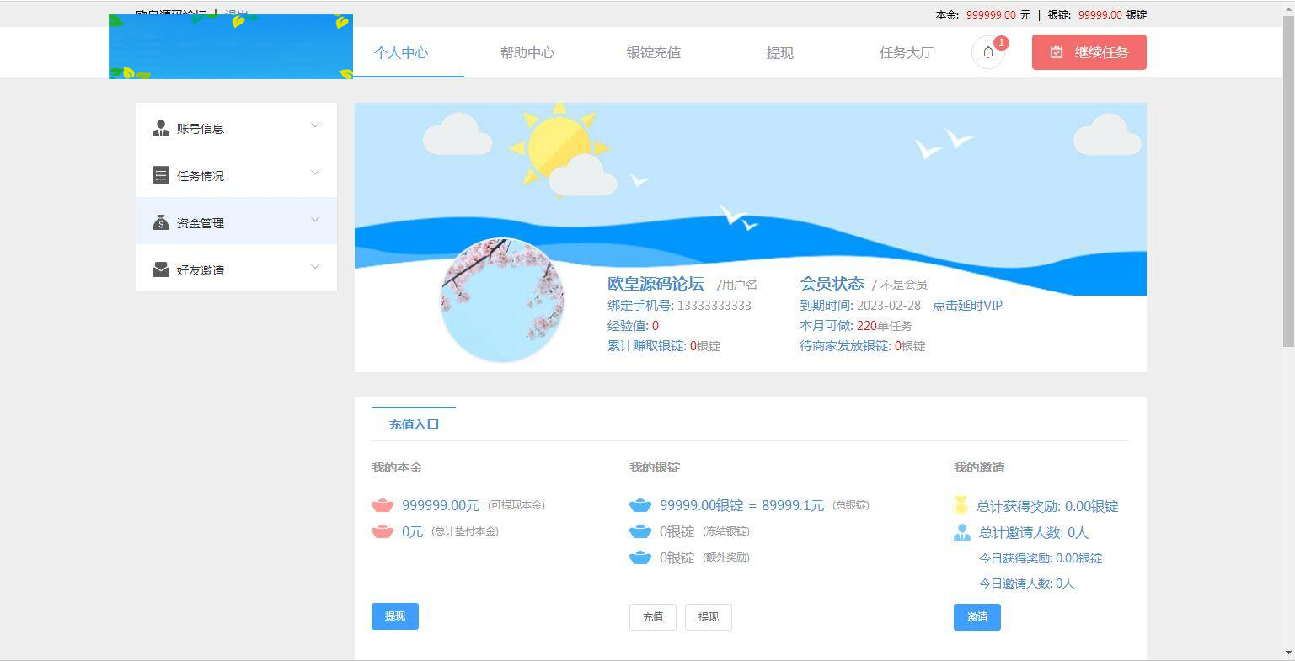Click the calendar icon on 继续任务 button

coord(1057,51)
